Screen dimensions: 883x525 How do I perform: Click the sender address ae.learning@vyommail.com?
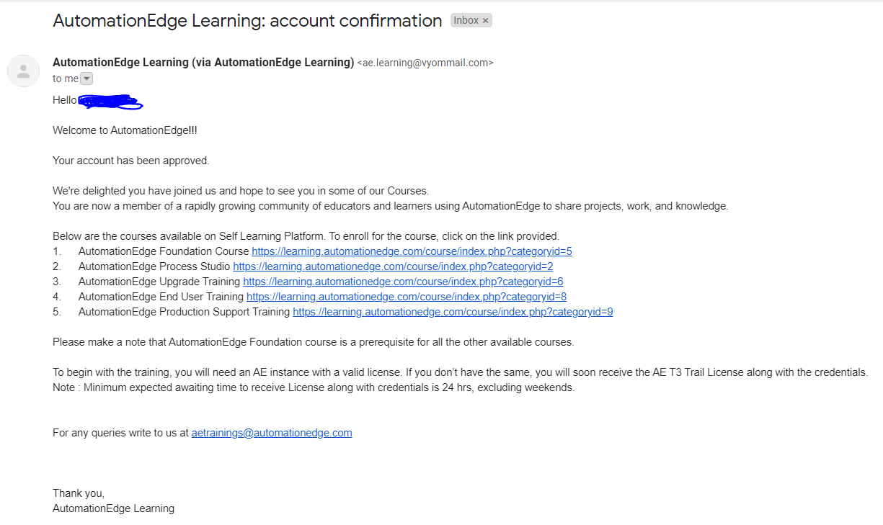point(425,63)
